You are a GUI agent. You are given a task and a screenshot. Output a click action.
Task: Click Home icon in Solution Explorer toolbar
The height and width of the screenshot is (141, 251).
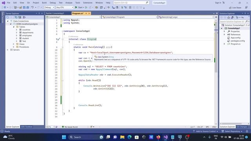point(229,17)
